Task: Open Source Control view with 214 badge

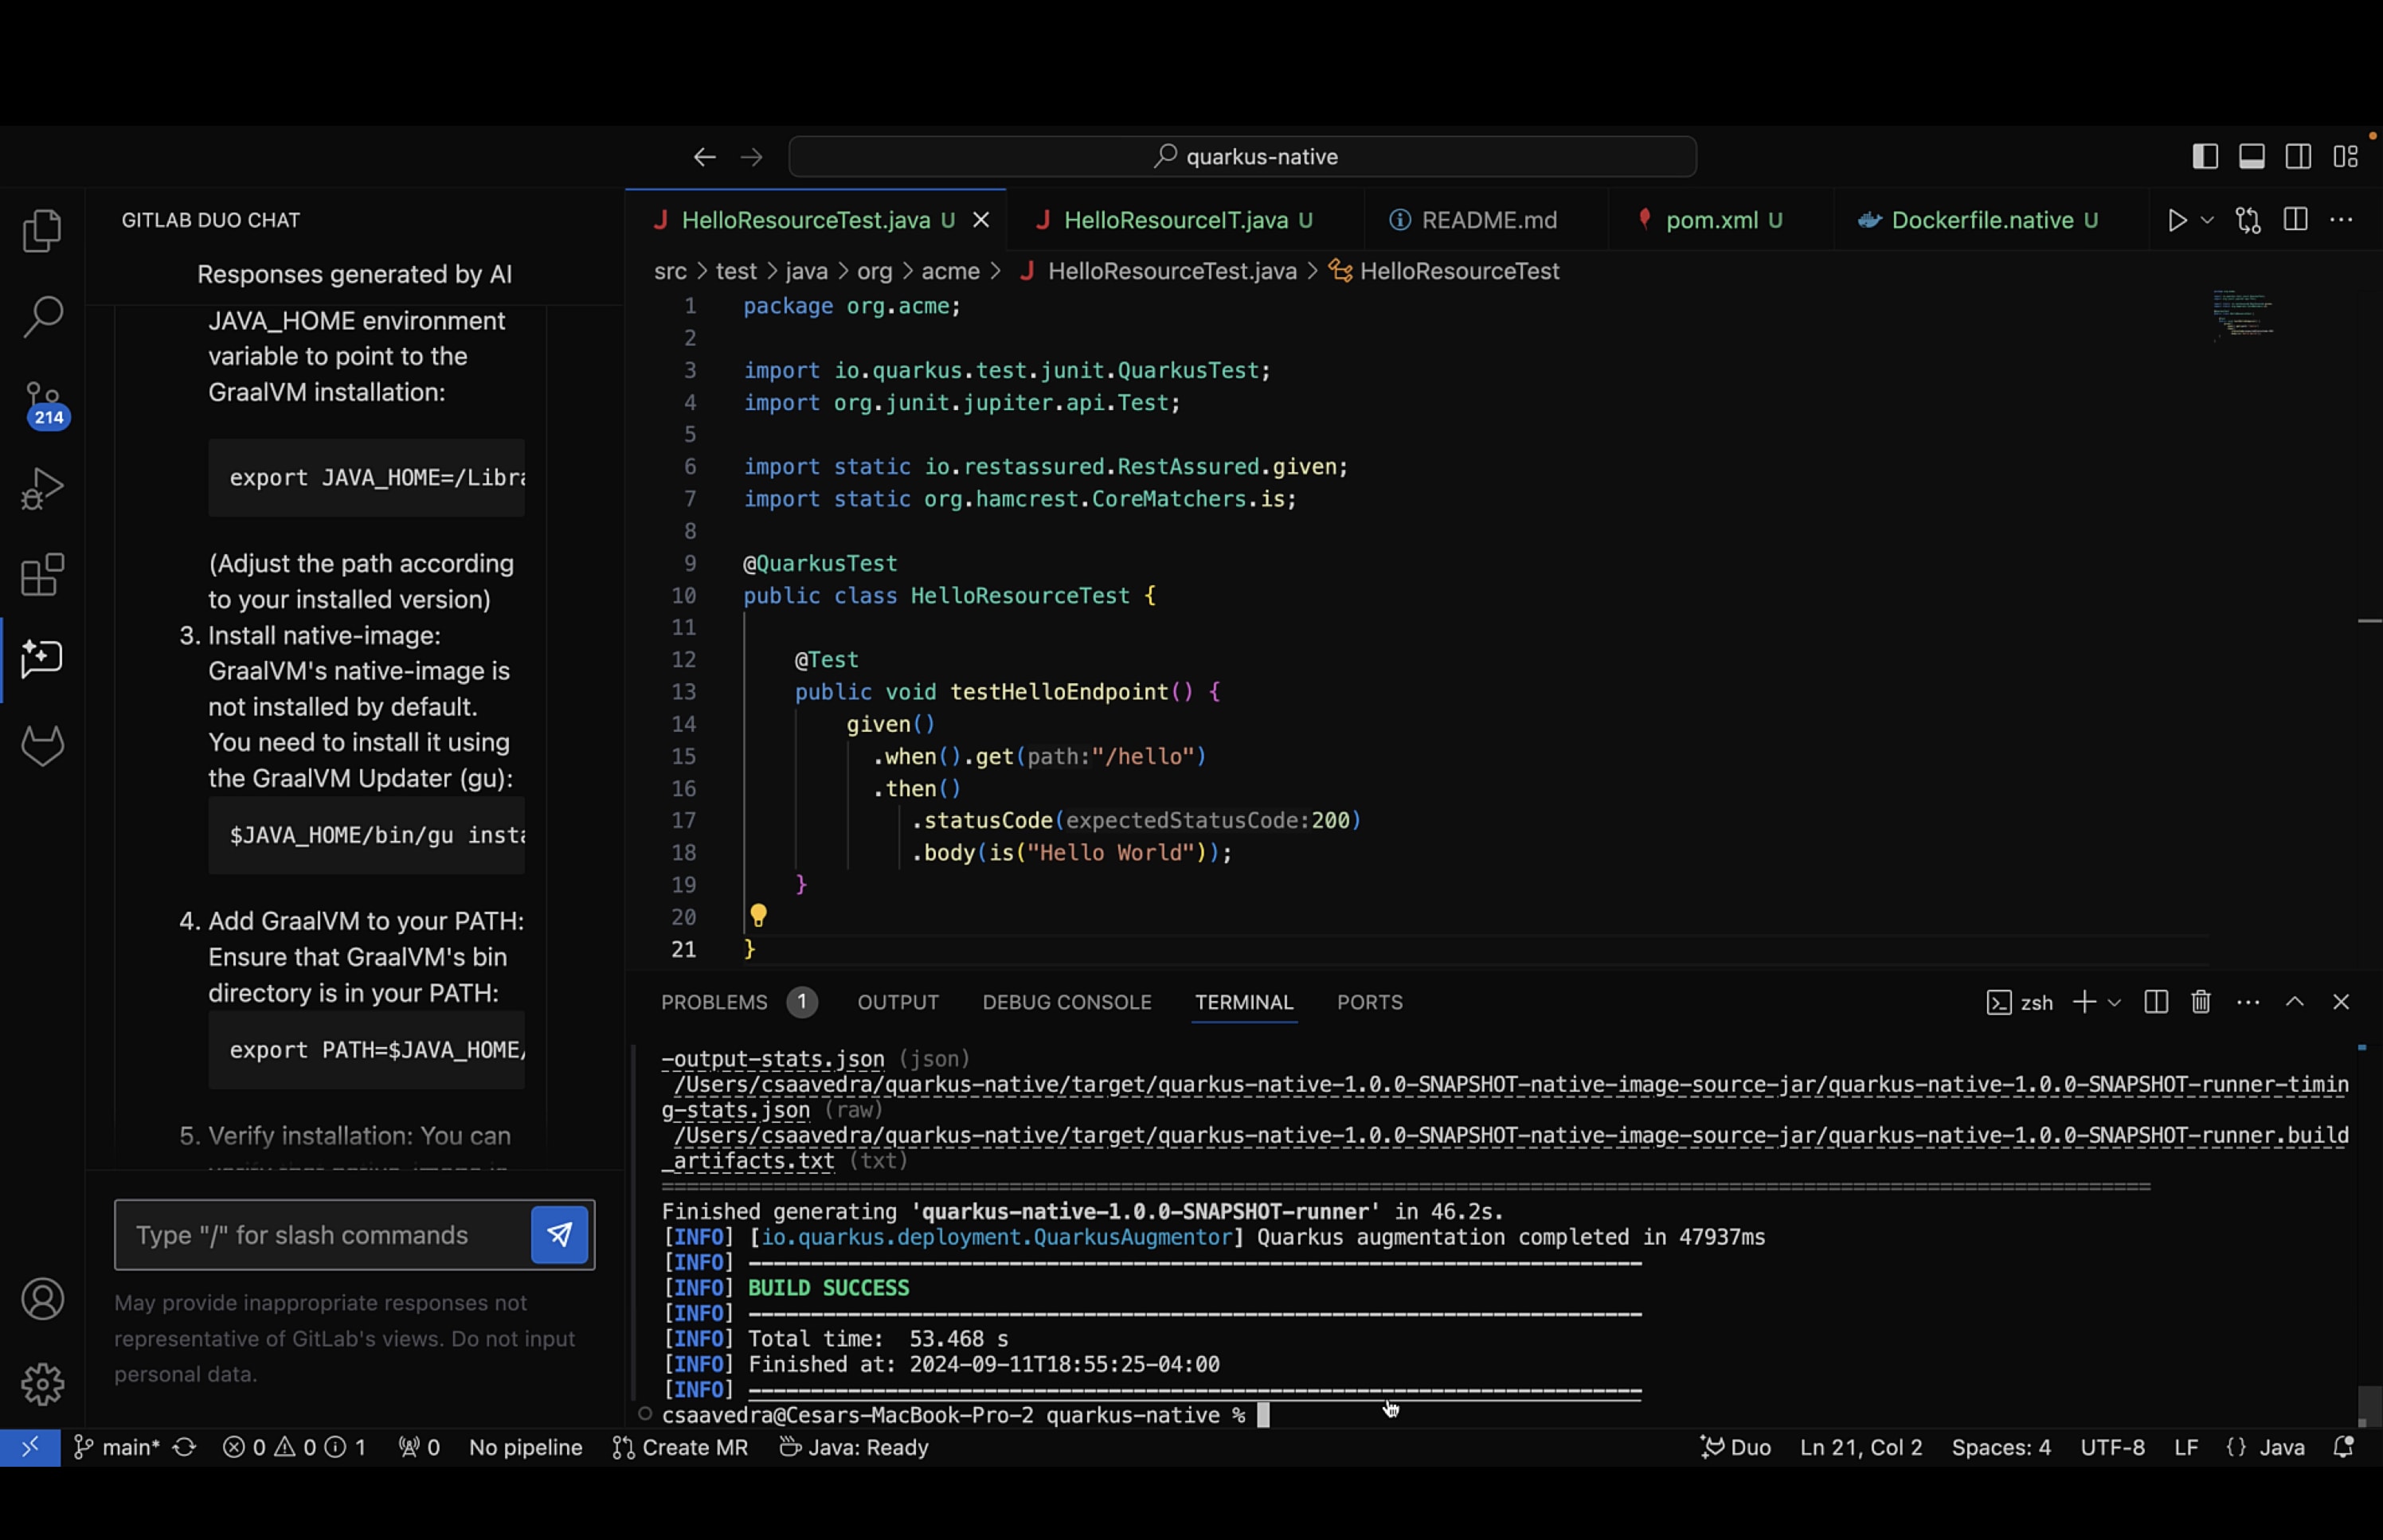Action: [x=44, y=404]
